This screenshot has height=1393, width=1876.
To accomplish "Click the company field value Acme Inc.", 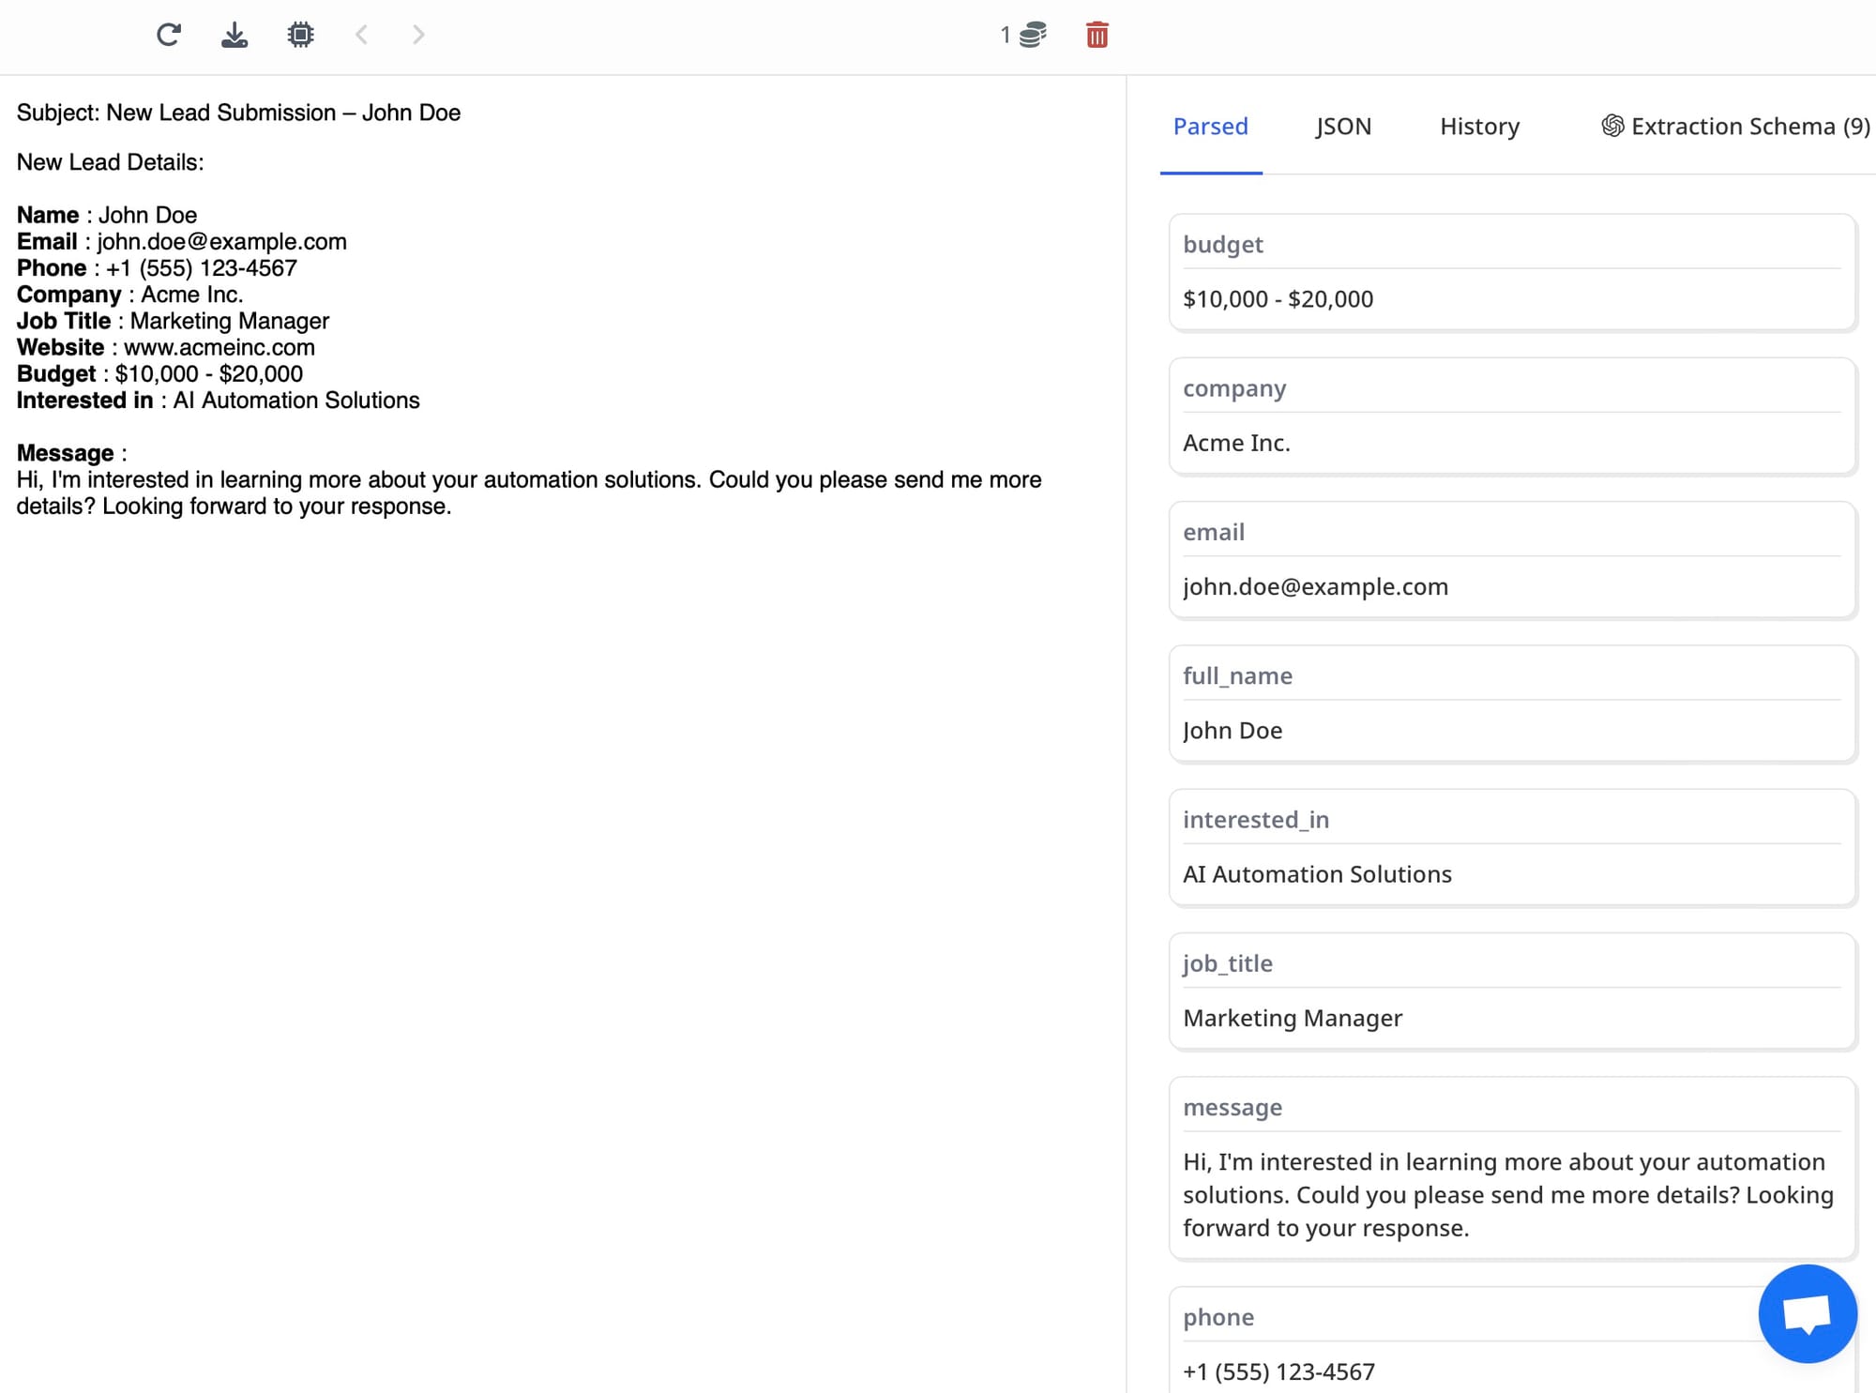I will pyautogui.click(x=1236, y=443).
